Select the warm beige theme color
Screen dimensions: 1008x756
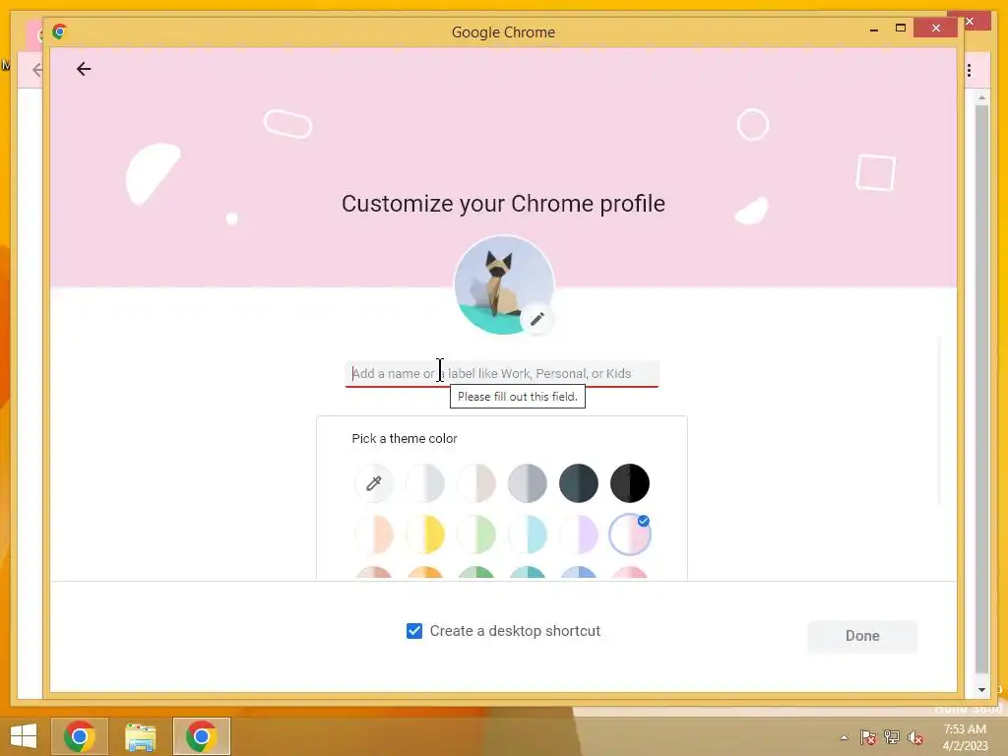tap(476, 482)
